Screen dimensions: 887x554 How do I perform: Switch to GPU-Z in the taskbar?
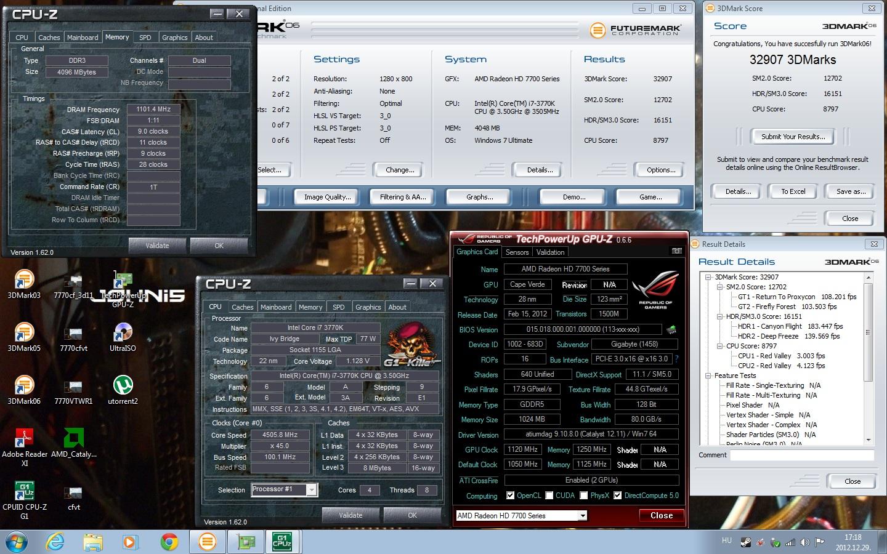click(x=246, y=542)
